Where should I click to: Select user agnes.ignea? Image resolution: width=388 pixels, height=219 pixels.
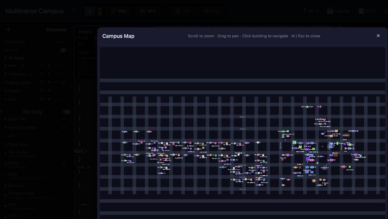tap(19, 82)
